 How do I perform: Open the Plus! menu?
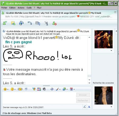[39, 8]
